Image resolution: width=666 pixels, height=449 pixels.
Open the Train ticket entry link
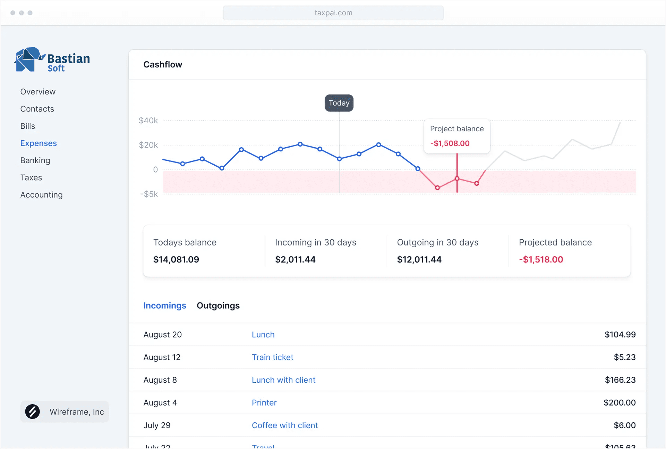click(273, 357)
